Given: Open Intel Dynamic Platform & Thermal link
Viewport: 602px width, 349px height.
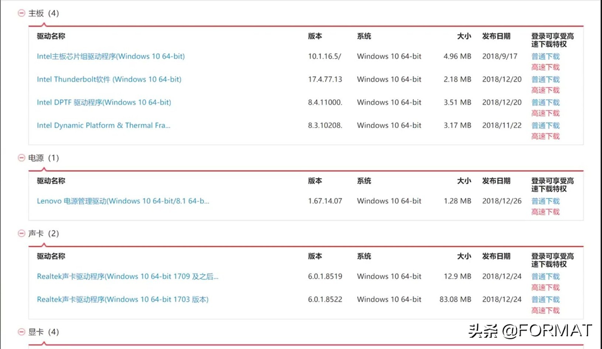Looking at the screenshot, I should 103,126.
